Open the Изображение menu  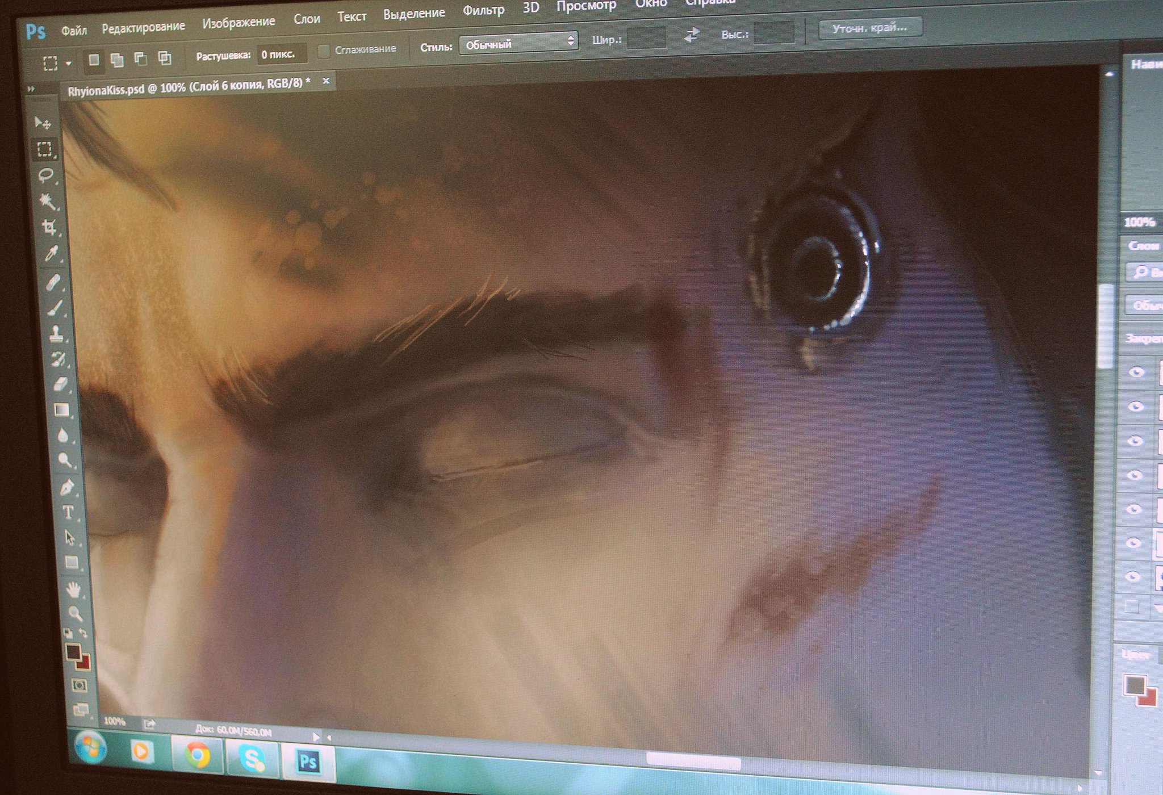coord(239,22)
